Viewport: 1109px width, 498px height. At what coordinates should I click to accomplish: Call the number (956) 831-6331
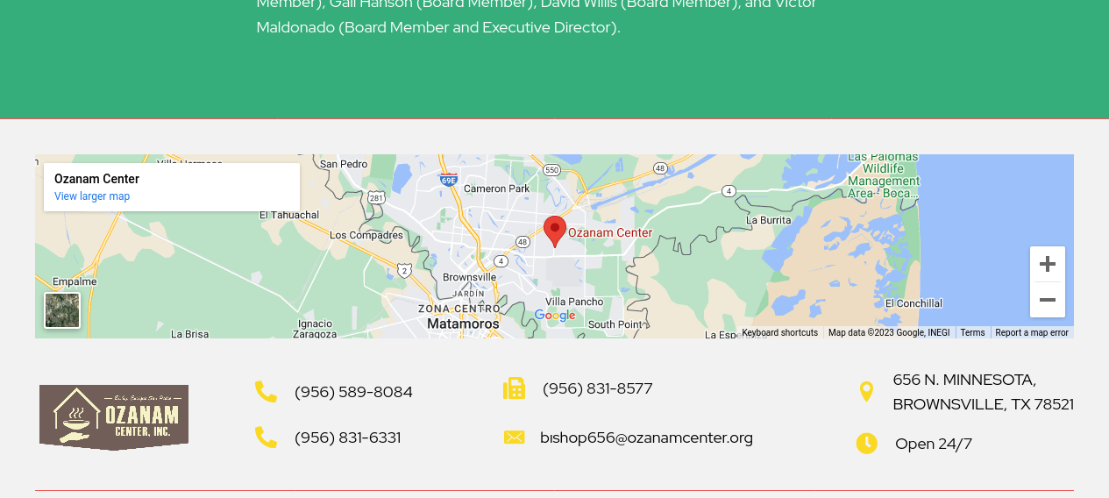click(348, 438)
